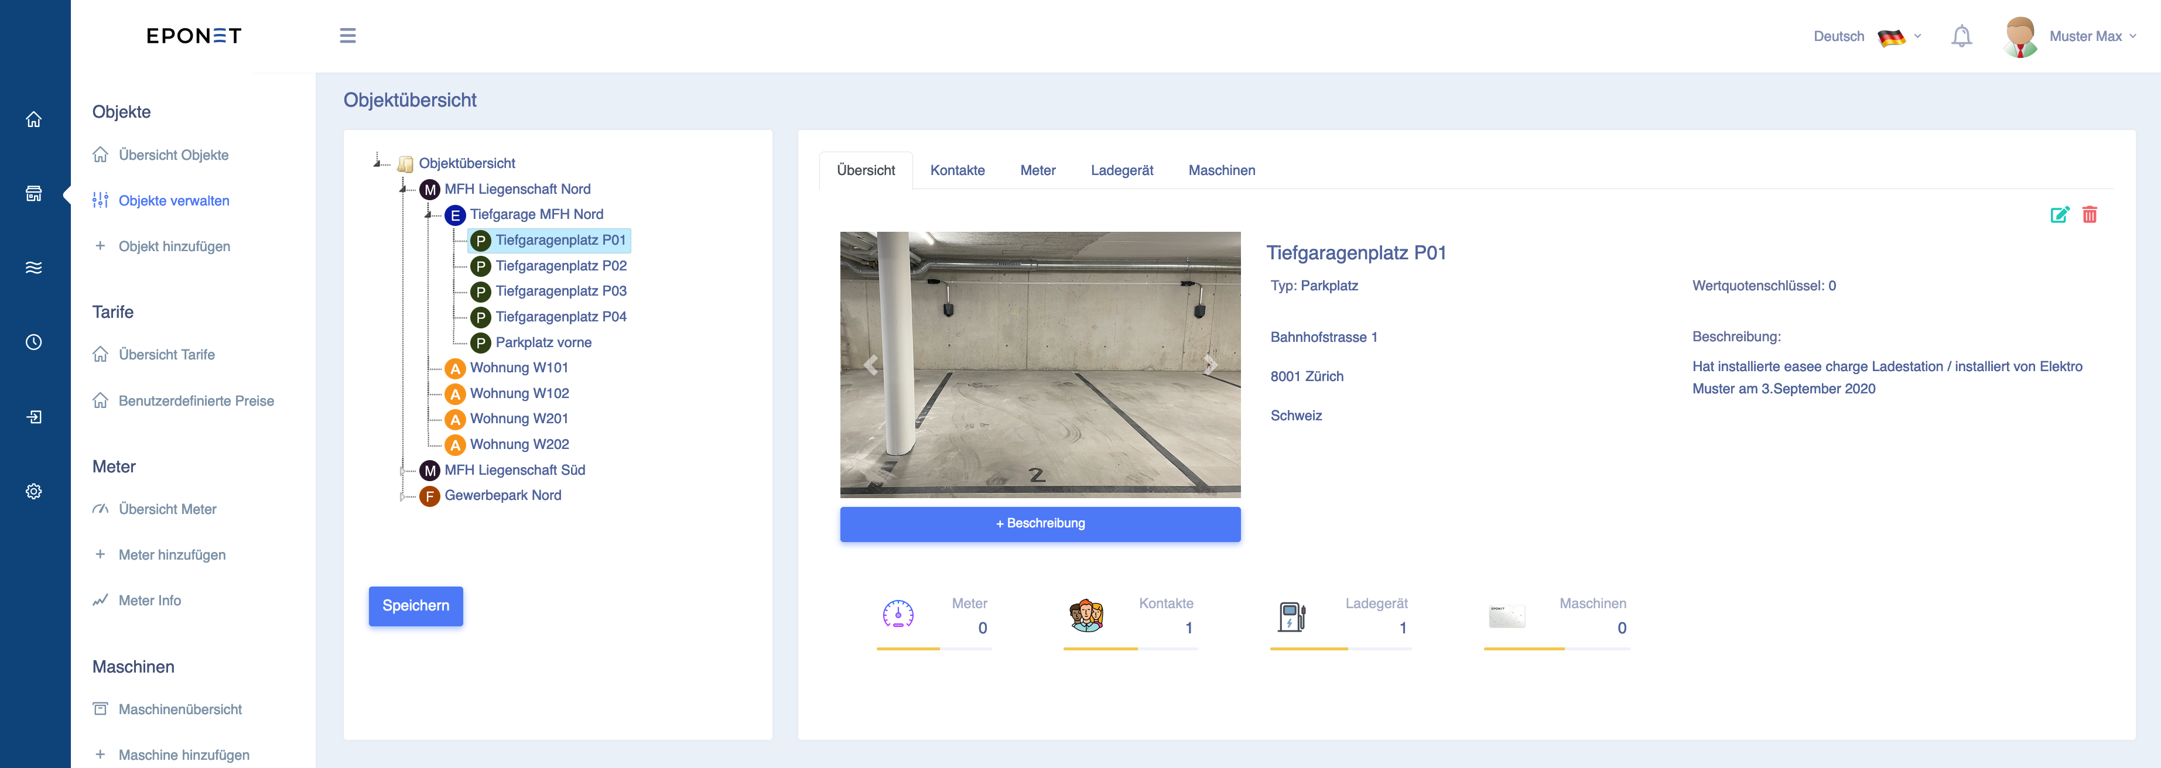Click the logout arrow icon in sidebar
The width and height of the screenshot is (2161, 768).
pyautogui.click(x=33, y=417)
